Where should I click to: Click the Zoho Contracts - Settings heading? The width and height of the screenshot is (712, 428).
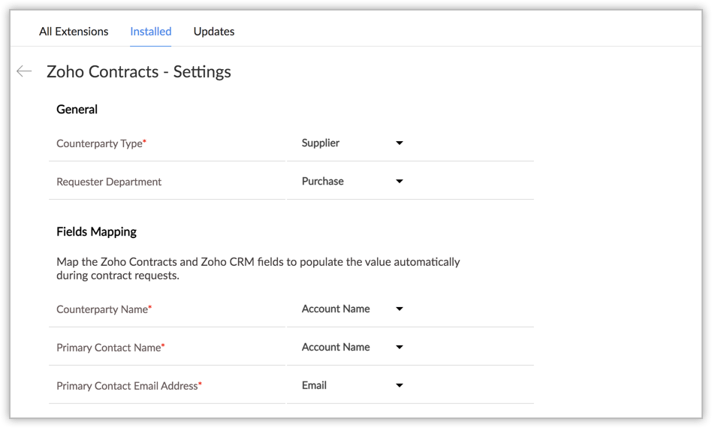pos(139,72)
